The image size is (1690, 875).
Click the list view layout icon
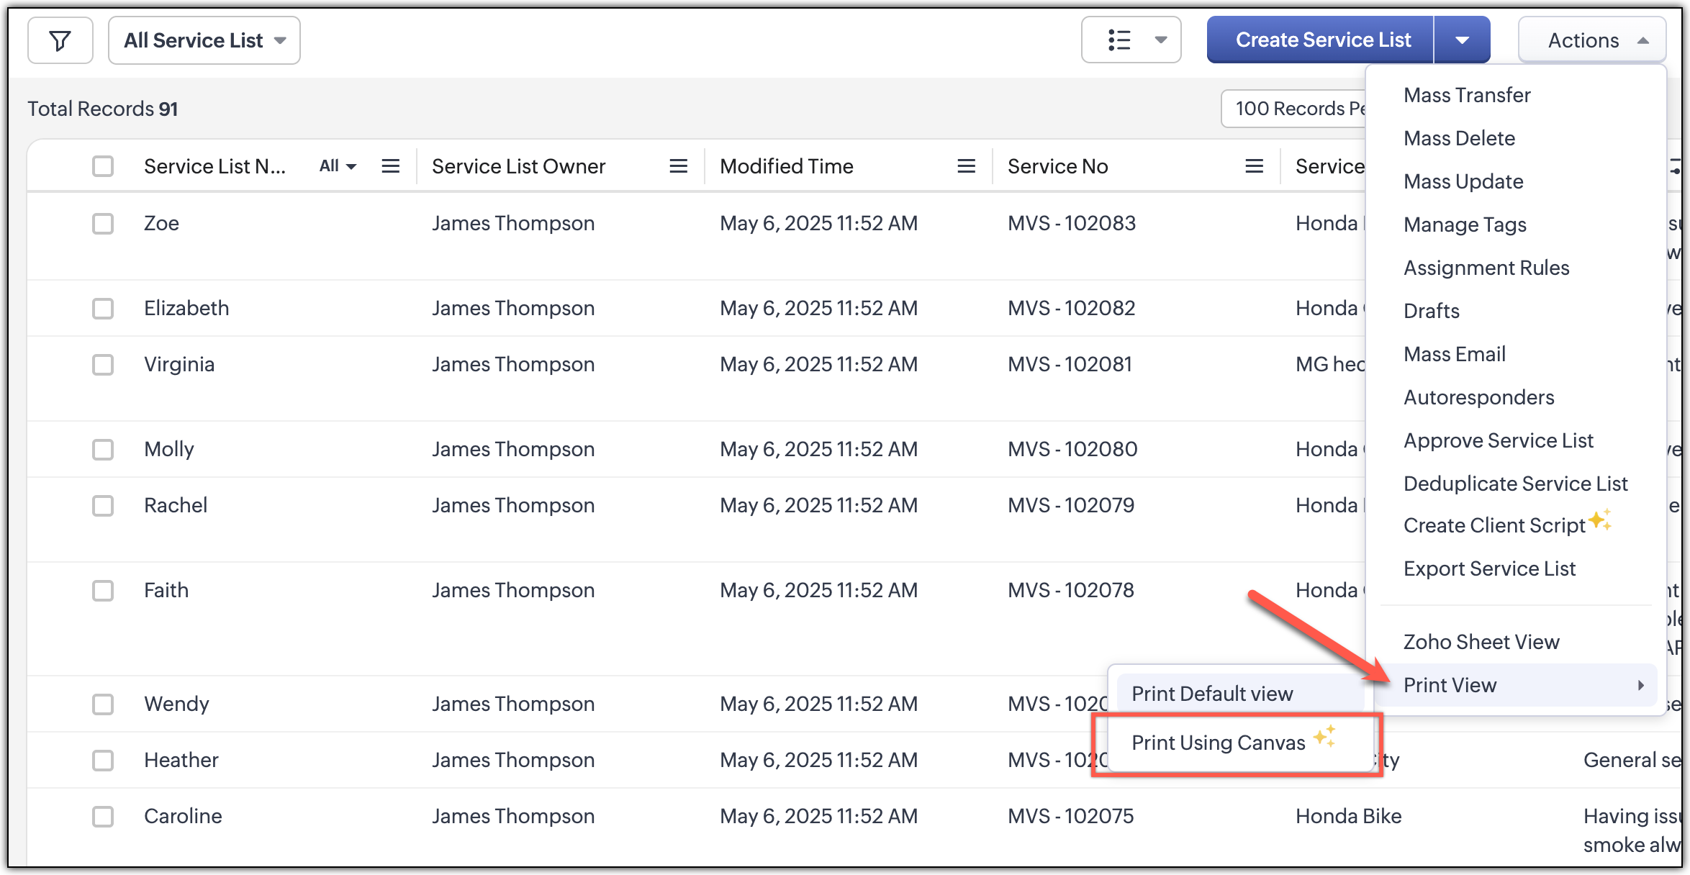(1119, 40)
